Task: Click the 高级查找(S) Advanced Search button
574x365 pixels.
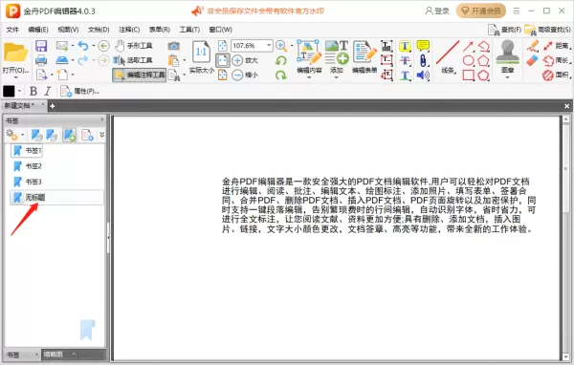Action: pyautogui.click(x=547, y=30)
